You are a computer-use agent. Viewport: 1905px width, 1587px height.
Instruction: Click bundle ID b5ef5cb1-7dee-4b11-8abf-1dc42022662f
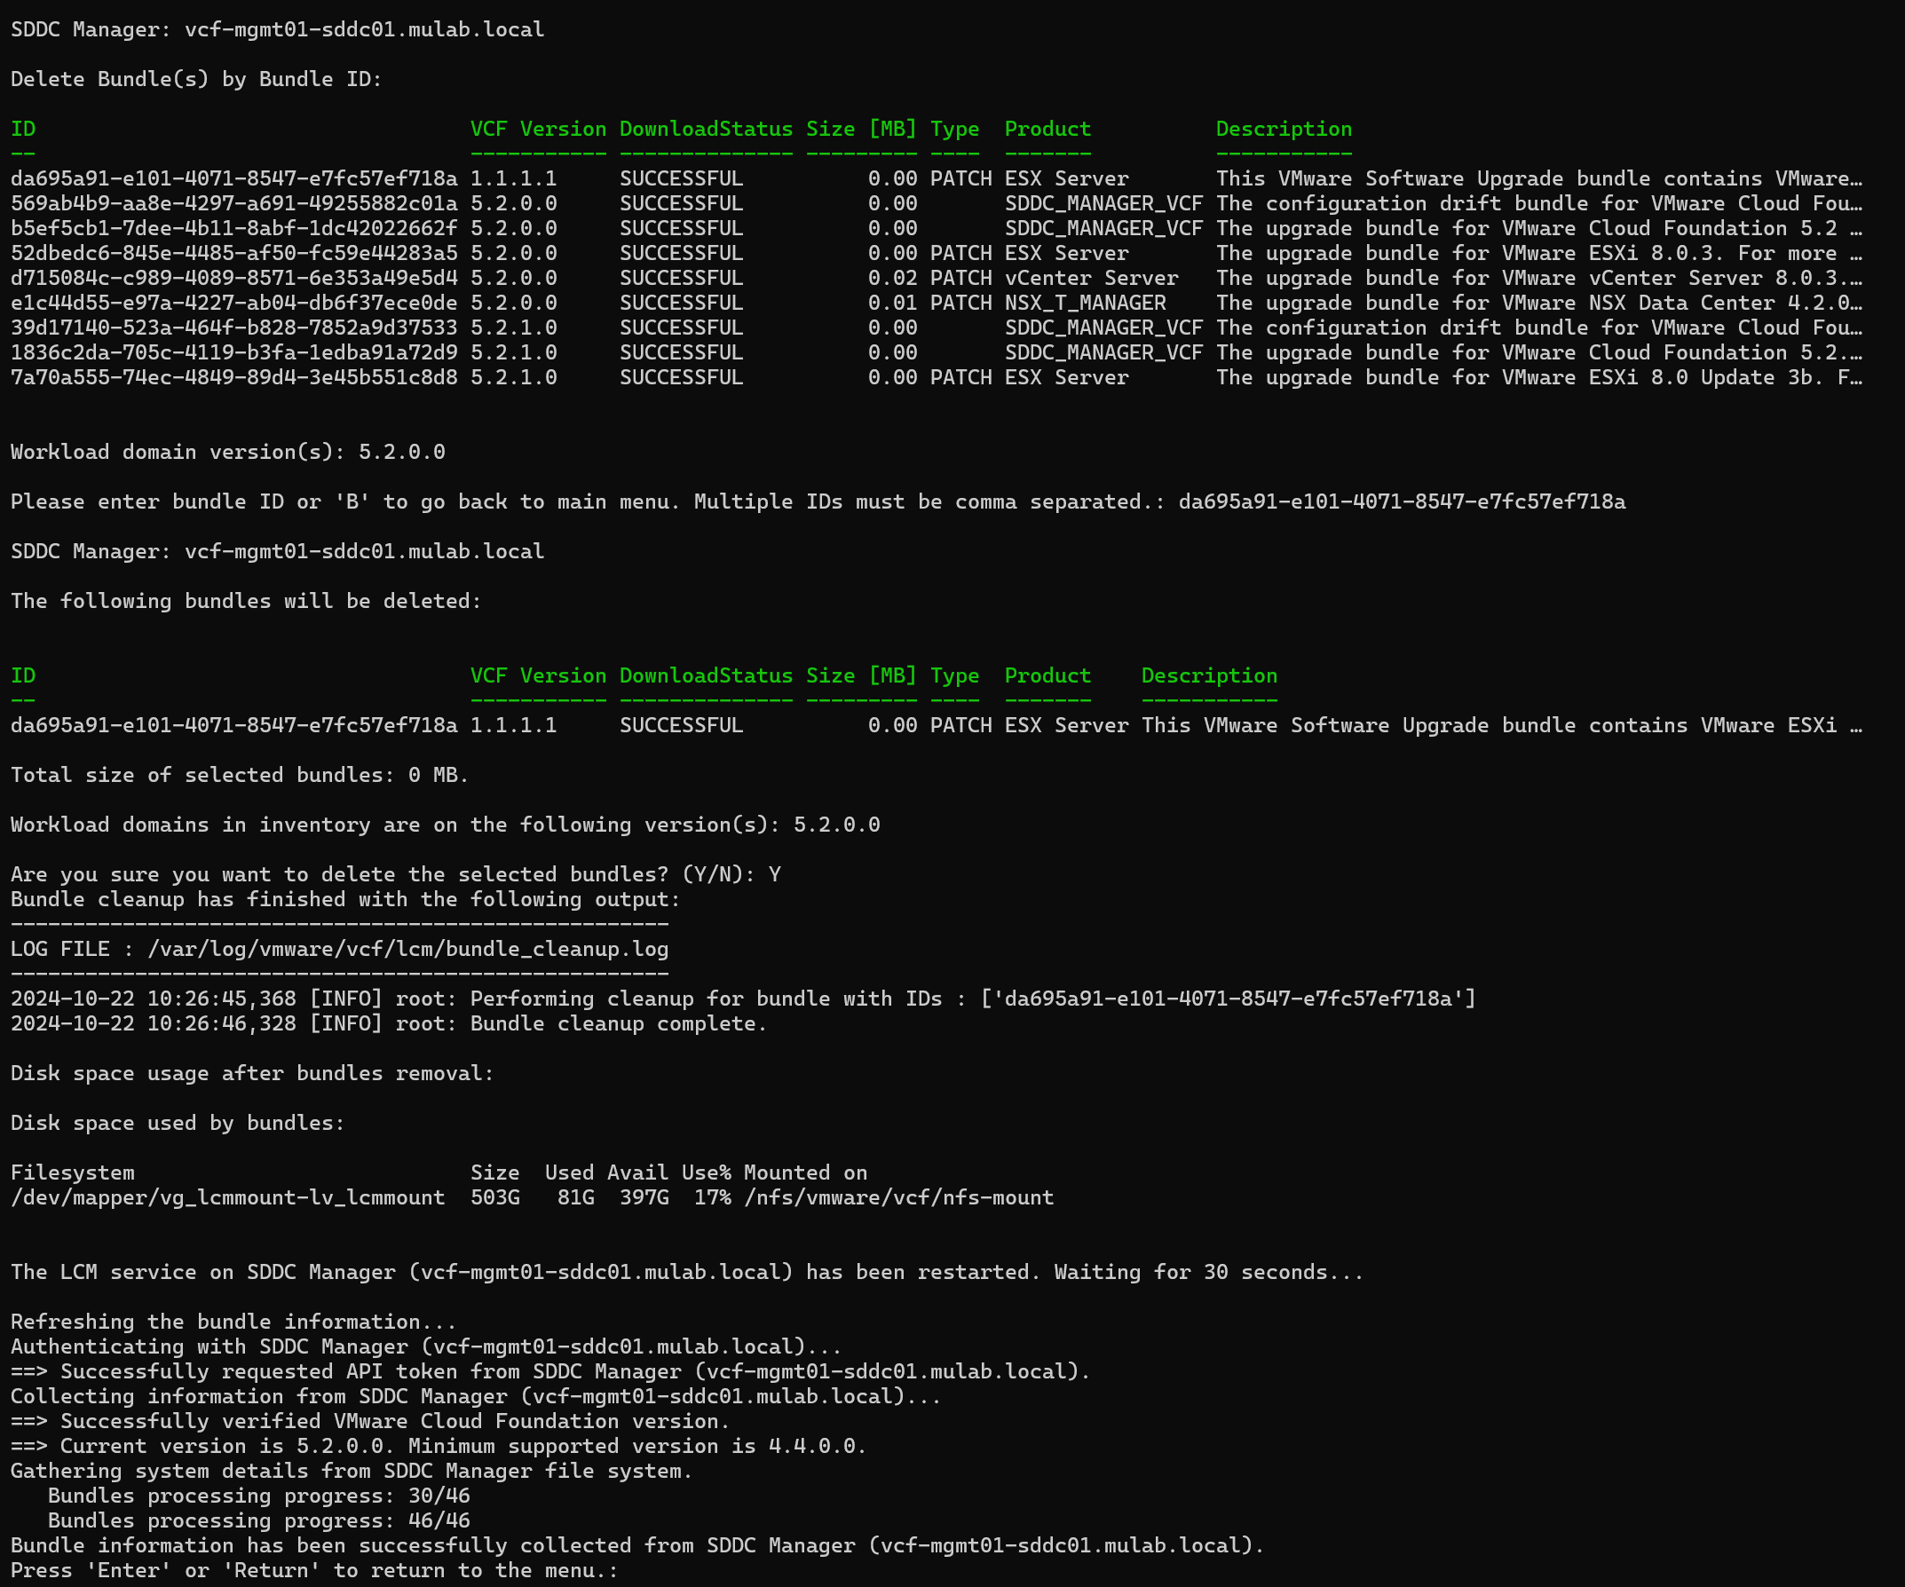pyautogui.click(x=234, y=228)
